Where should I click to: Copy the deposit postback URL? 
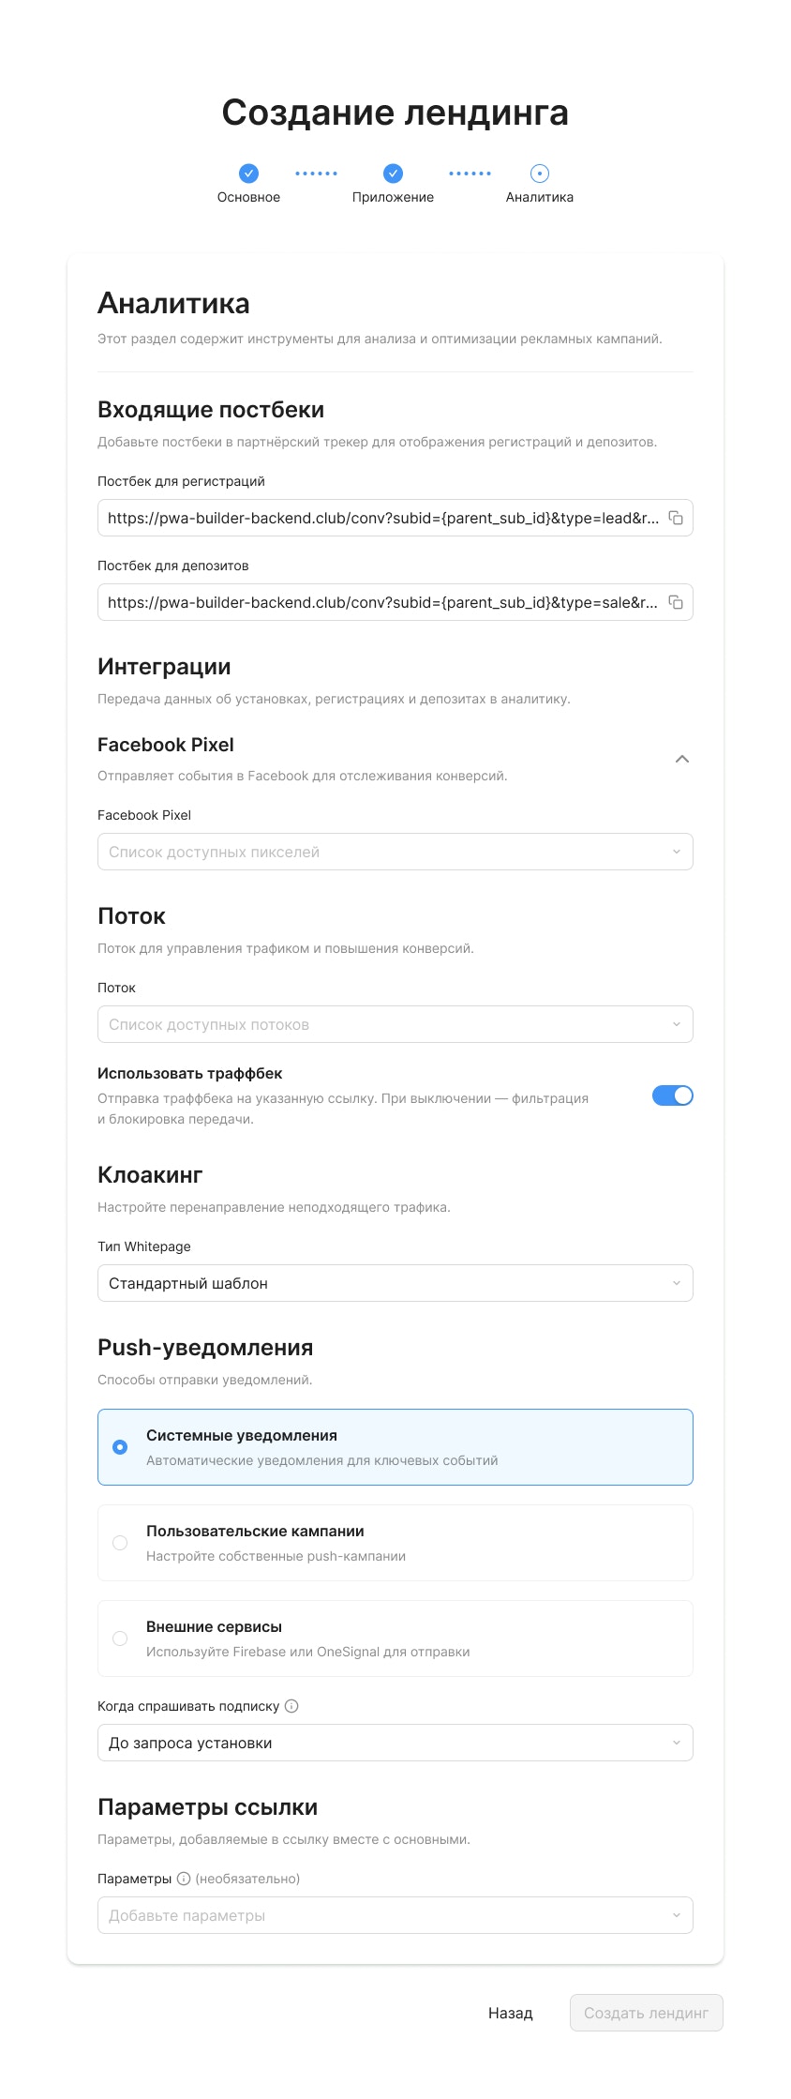point(678,601)
